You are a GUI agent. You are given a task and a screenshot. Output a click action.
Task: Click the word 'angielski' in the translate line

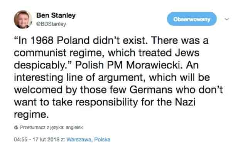point(75,128)
